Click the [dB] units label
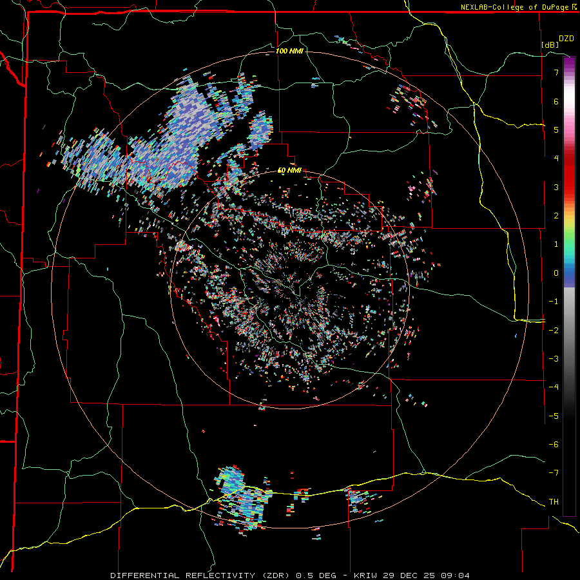Image resolution: width=580 pixels, height=580 pixels. [x=550, y=44]
